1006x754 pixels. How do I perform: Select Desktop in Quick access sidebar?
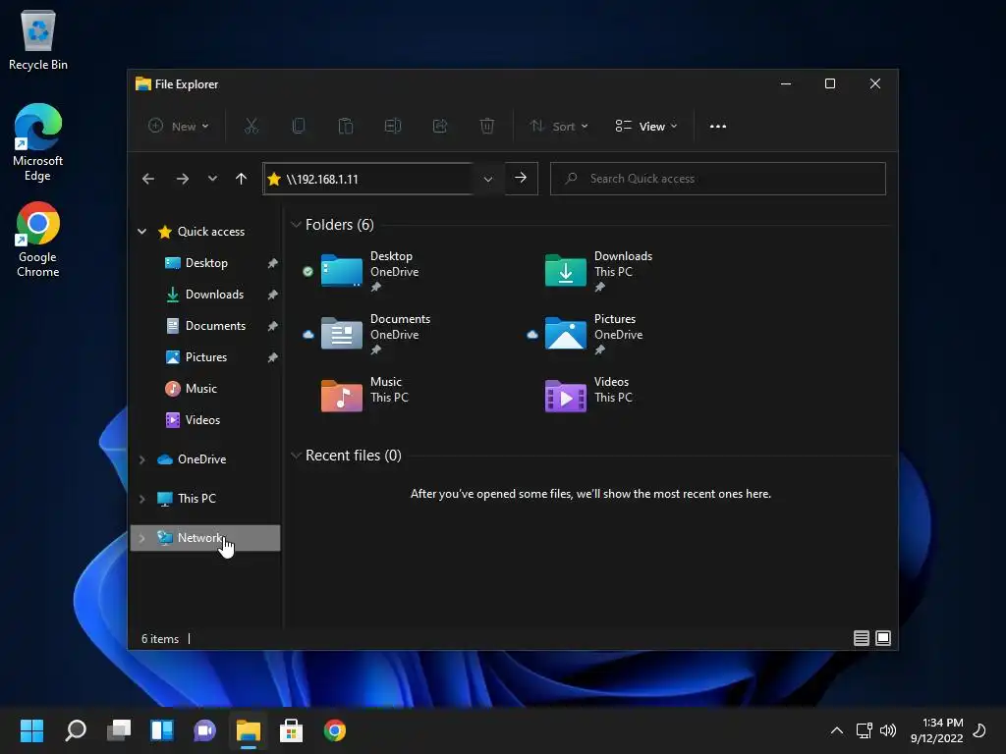coord(205,263)
